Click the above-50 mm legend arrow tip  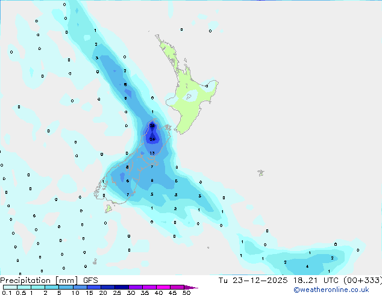191,287
